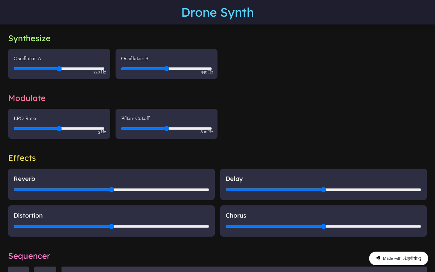Click the Oscillator B slider handle
Screen dimensions: 435x272
pos(167,69)
